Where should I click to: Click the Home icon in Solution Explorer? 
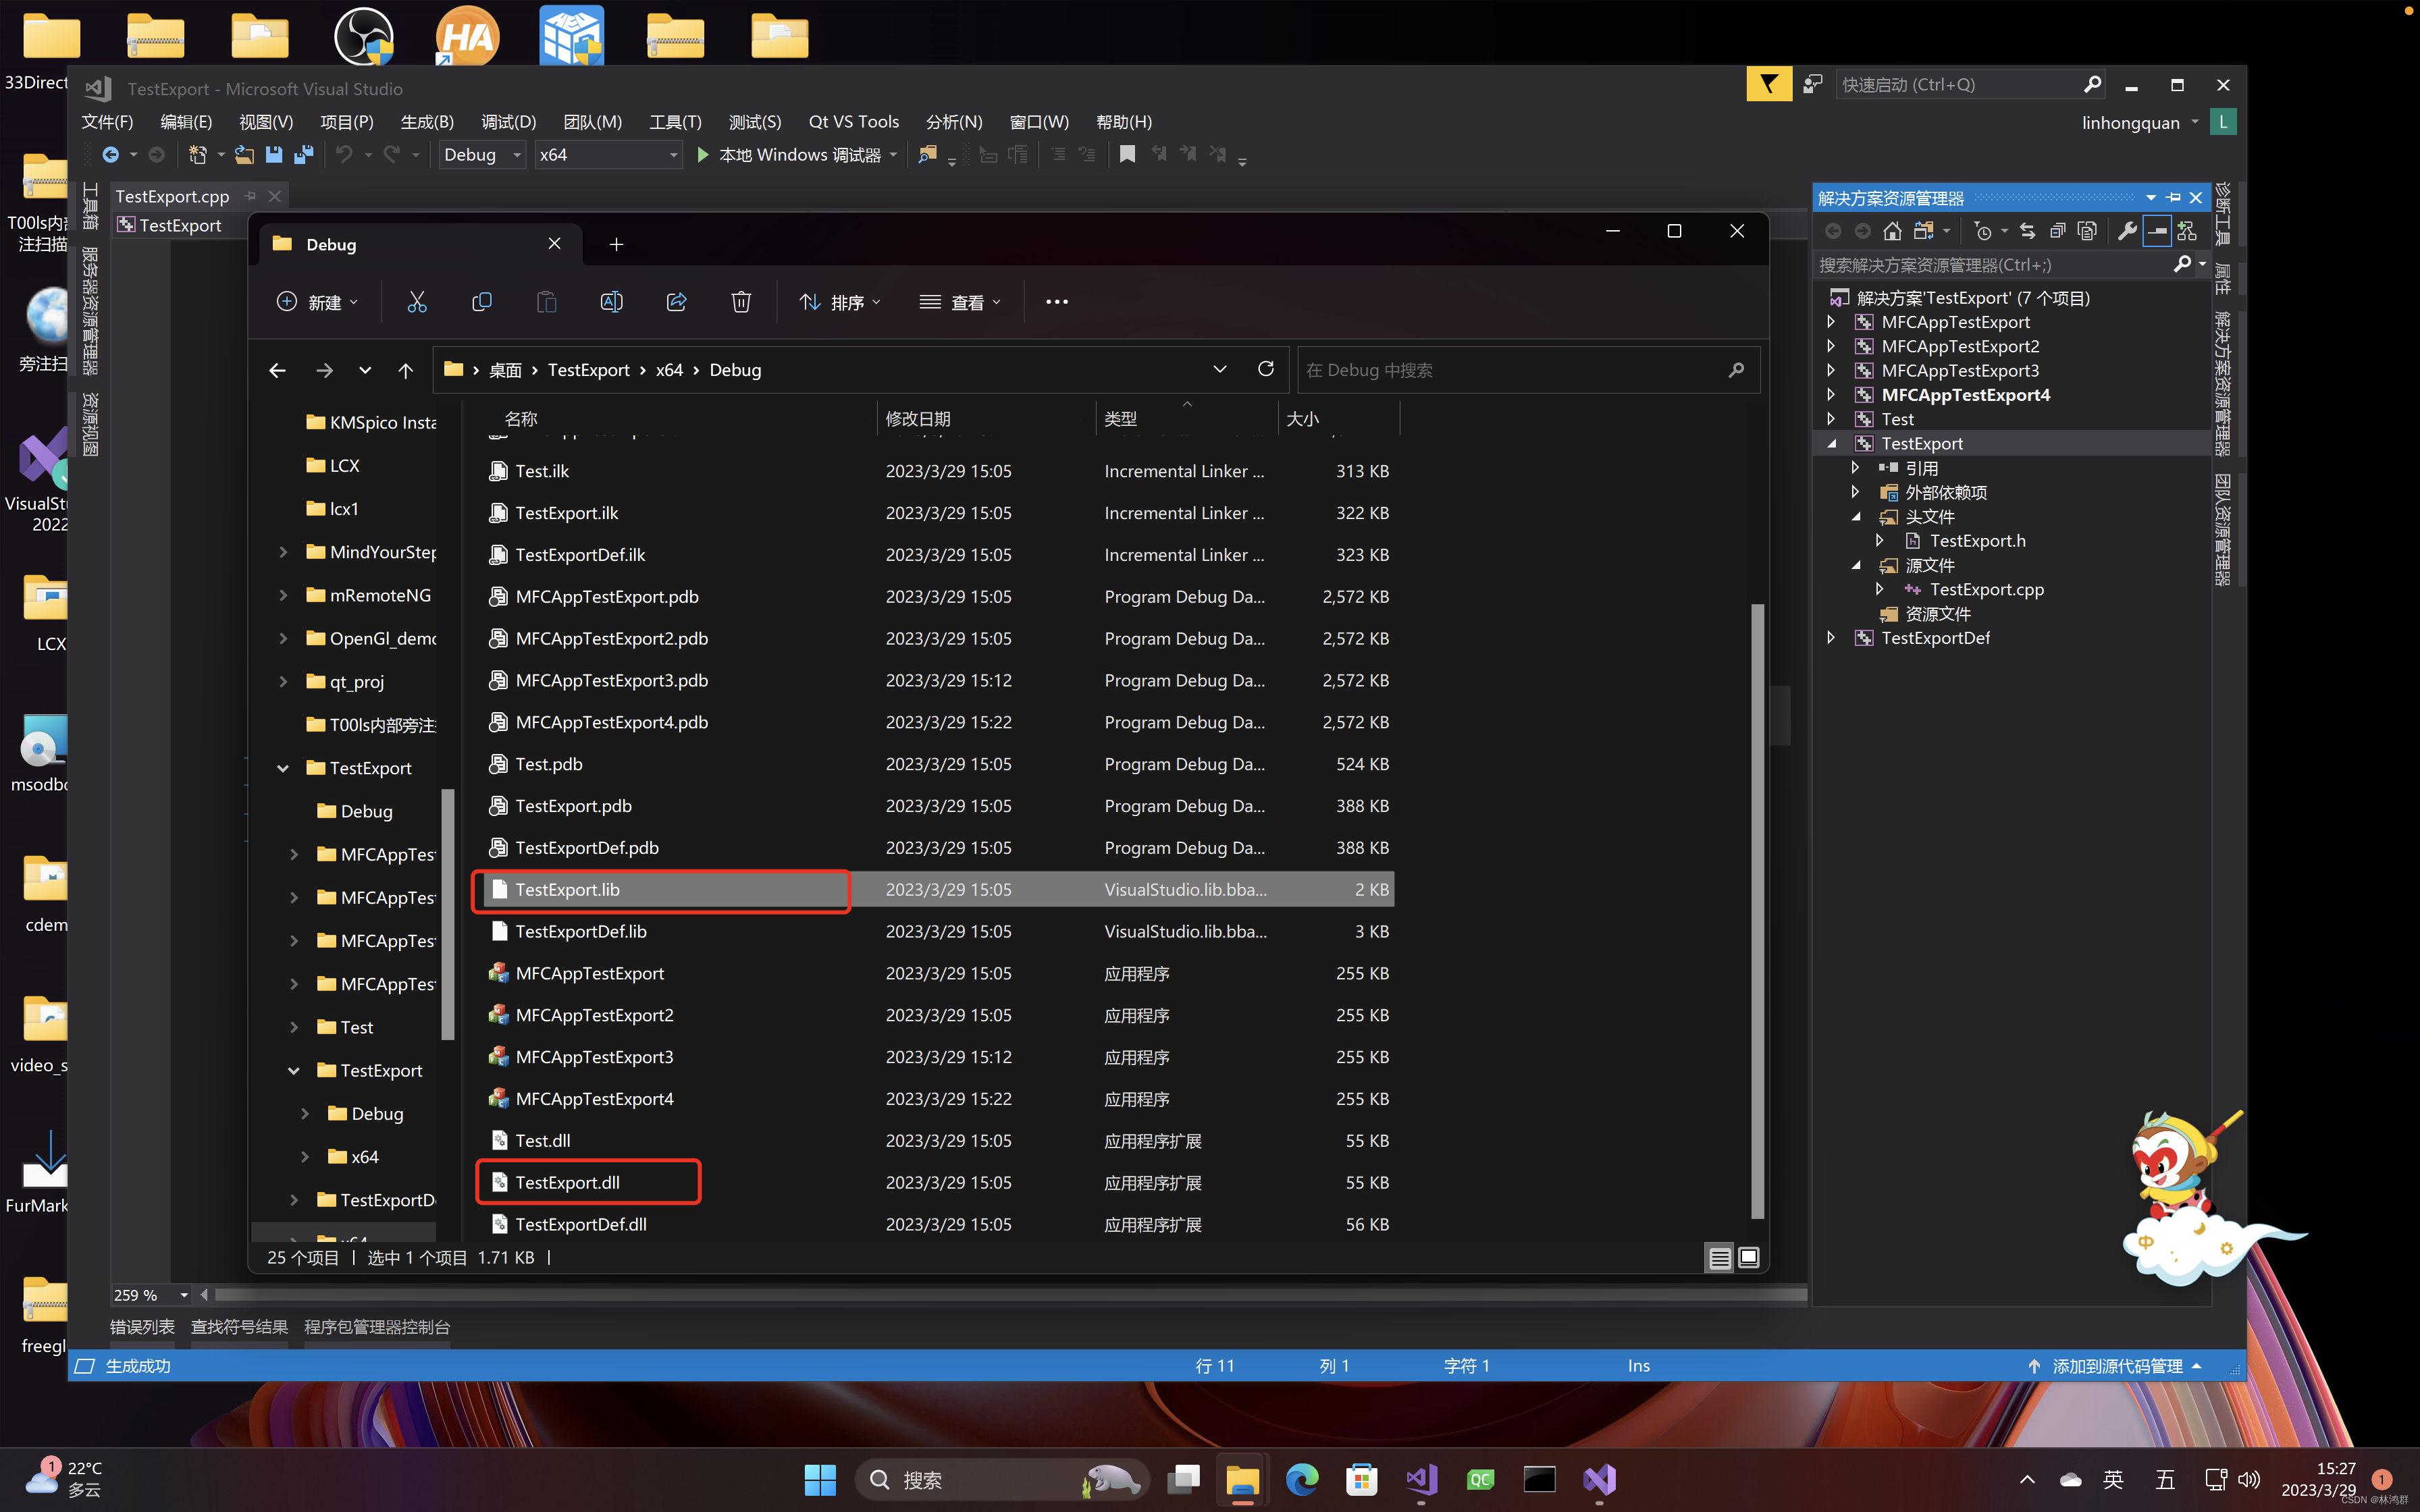pos(1891,231)
